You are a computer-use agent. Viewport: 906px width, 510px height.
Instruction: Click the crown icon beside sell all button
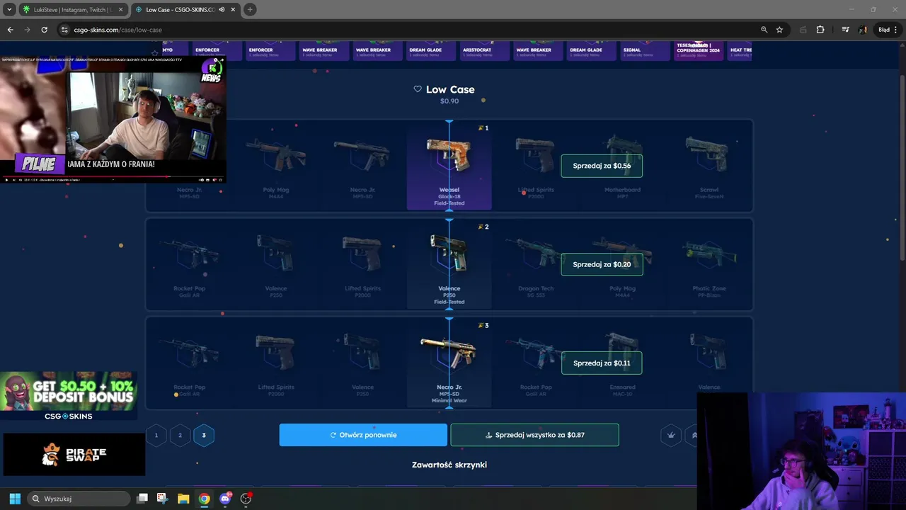[x=671, y=435]
